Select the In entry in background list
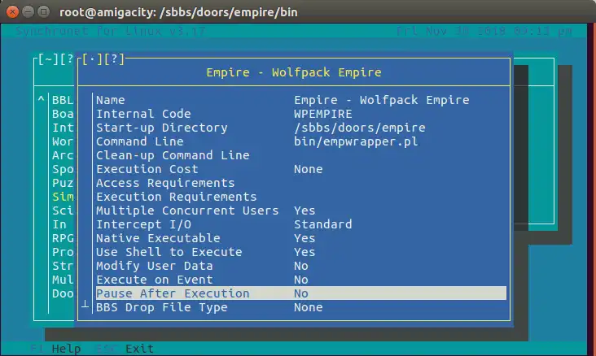Viewport: 596px width, 356px height. (x=59, y=224)
